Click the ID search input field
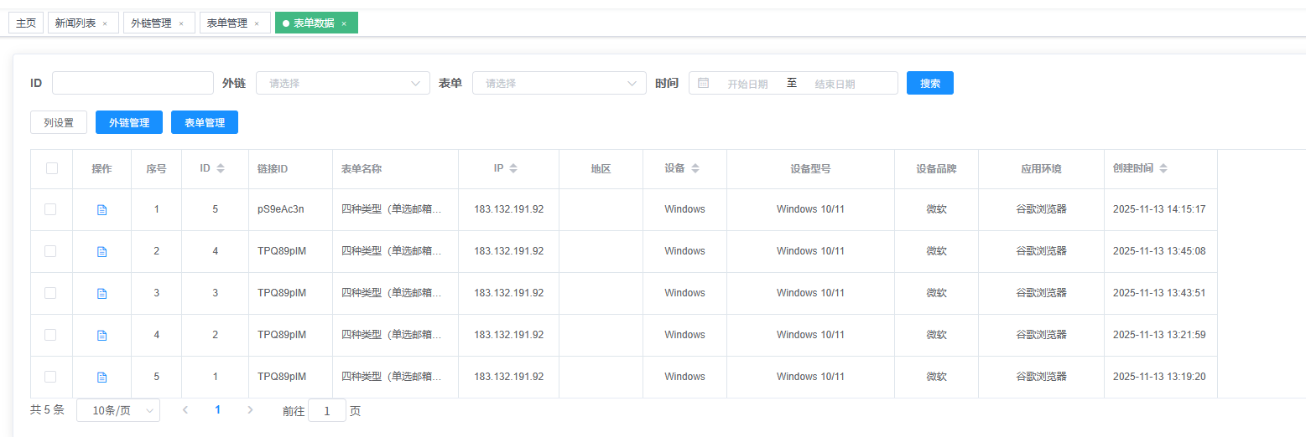This screenshot has height=437, width=1306. click(x=133, y=83)
